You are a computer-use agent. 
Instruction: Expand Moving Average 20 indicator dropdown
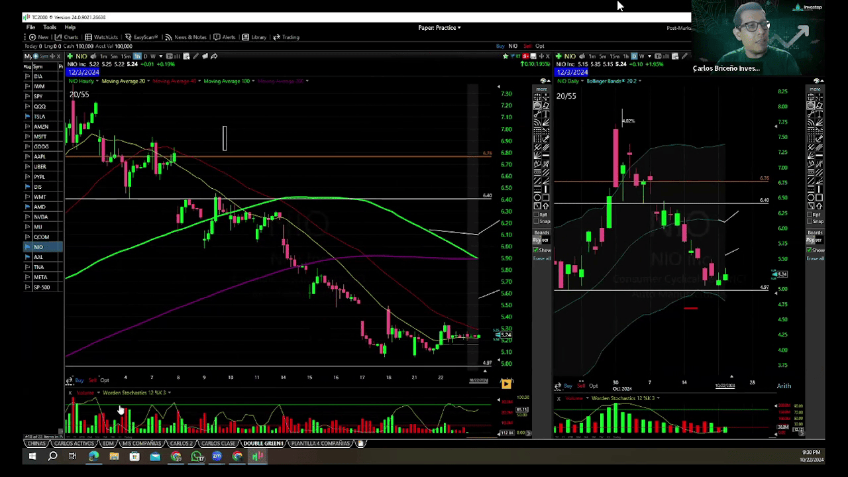(x=123, y=81)
